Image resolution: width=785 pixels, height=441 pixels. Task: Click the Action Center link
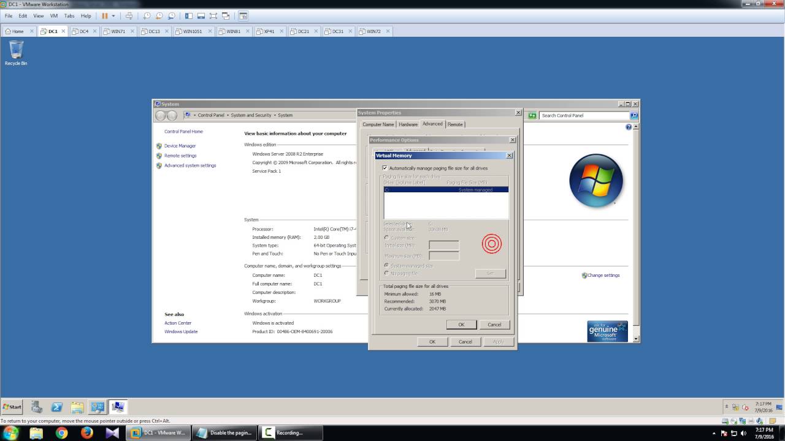pos(178,323)
